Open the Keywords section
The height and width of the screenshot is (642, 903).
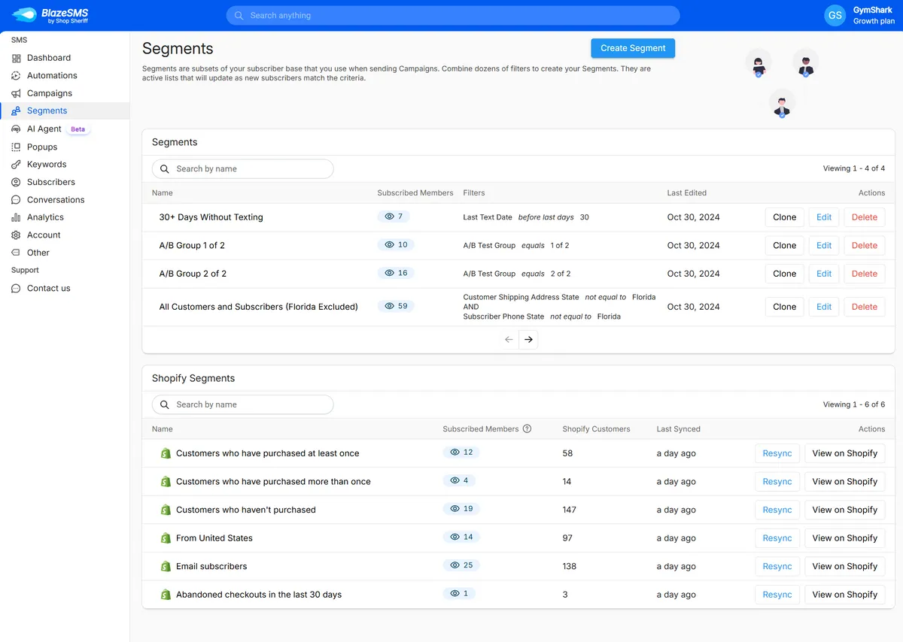click(45, 164)
